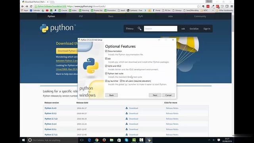The image size is (254, 143).
Task: Click Next in the Python setup dialog
Action: (155, 95)
